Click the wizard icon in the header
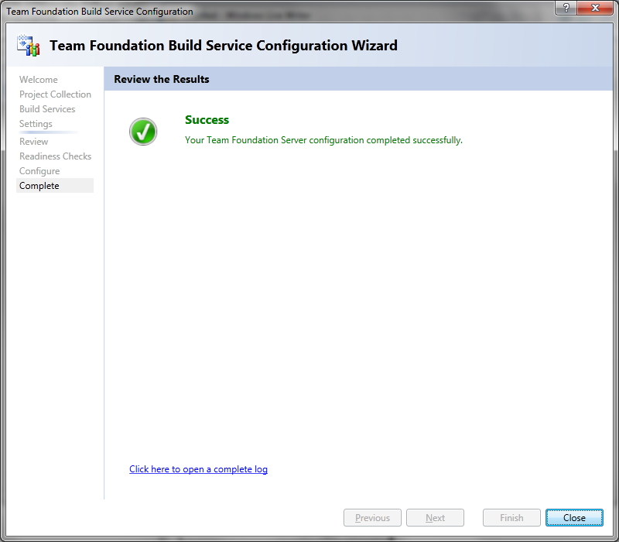The height and width of the screenshot is (542, 619). 29,46
